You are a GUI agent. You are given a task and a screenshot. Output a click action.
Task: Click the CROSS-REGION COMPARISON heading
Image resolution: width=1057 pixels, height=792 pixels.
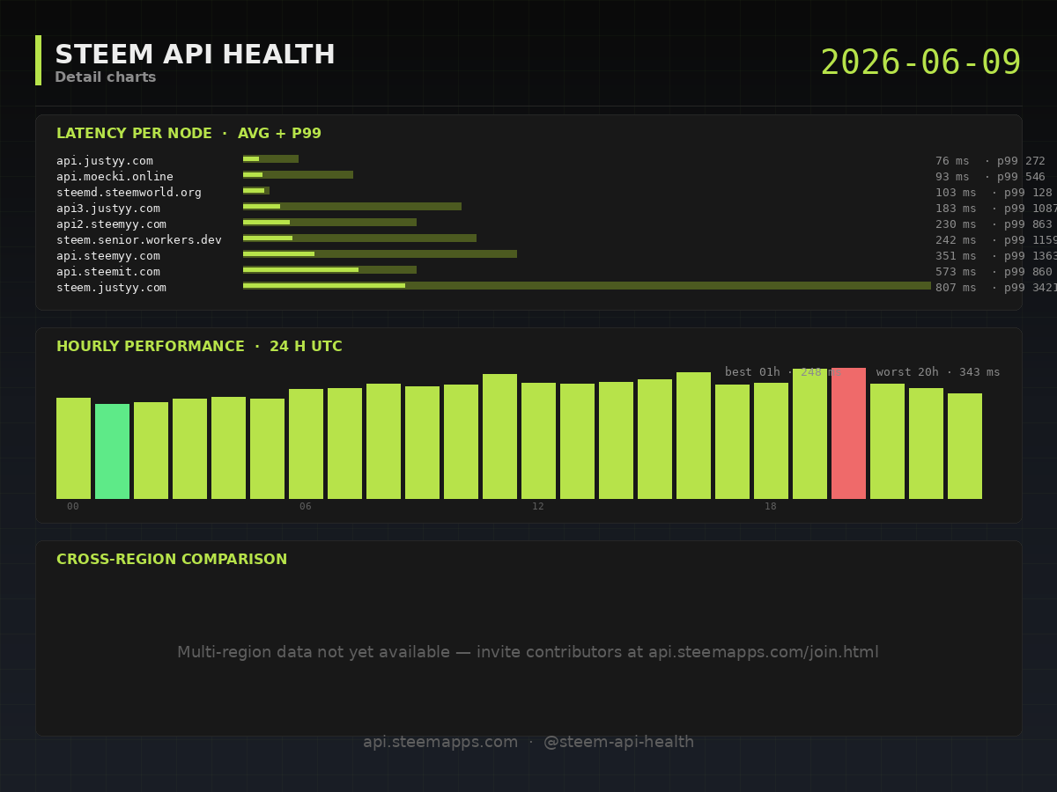pyautogui.click(x=172, y=560)
